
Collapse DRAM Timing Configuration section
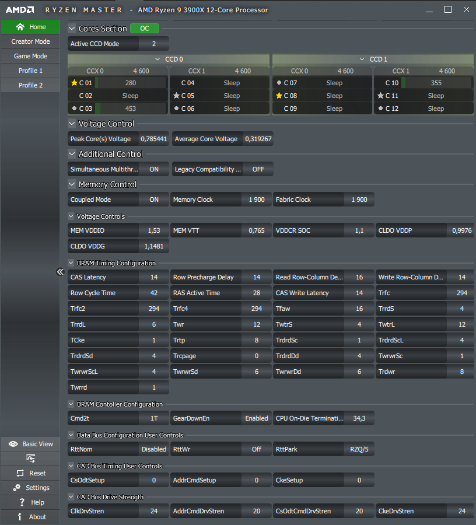71,263
